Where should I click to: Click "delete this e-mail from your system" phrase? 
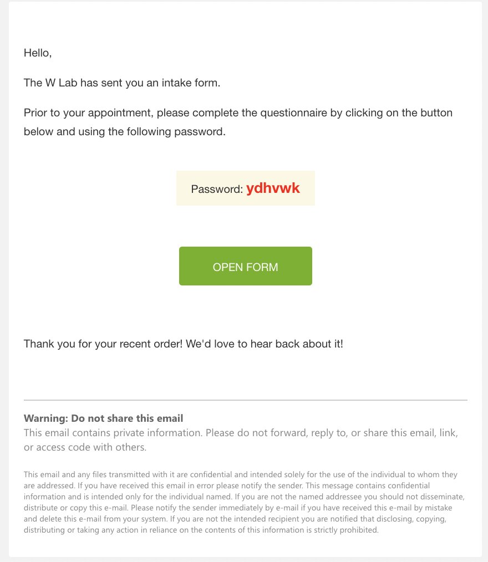[103, 519]
